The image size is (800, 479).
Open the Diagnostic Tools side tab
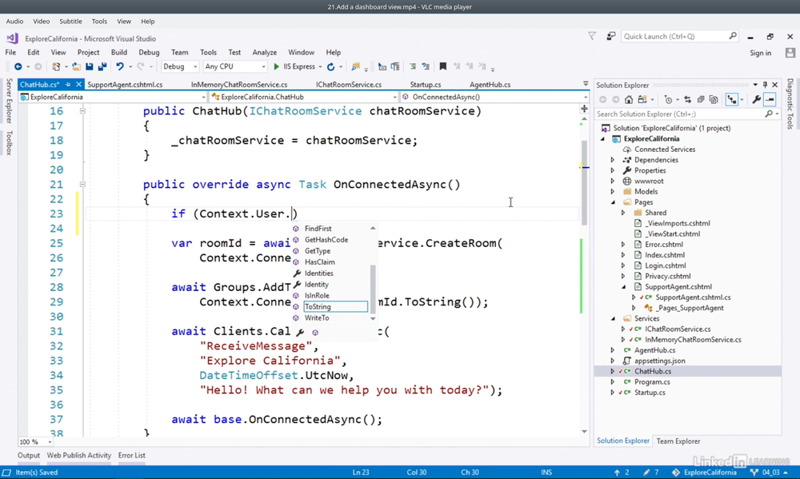pyautogui.click(x=790, y=103)
